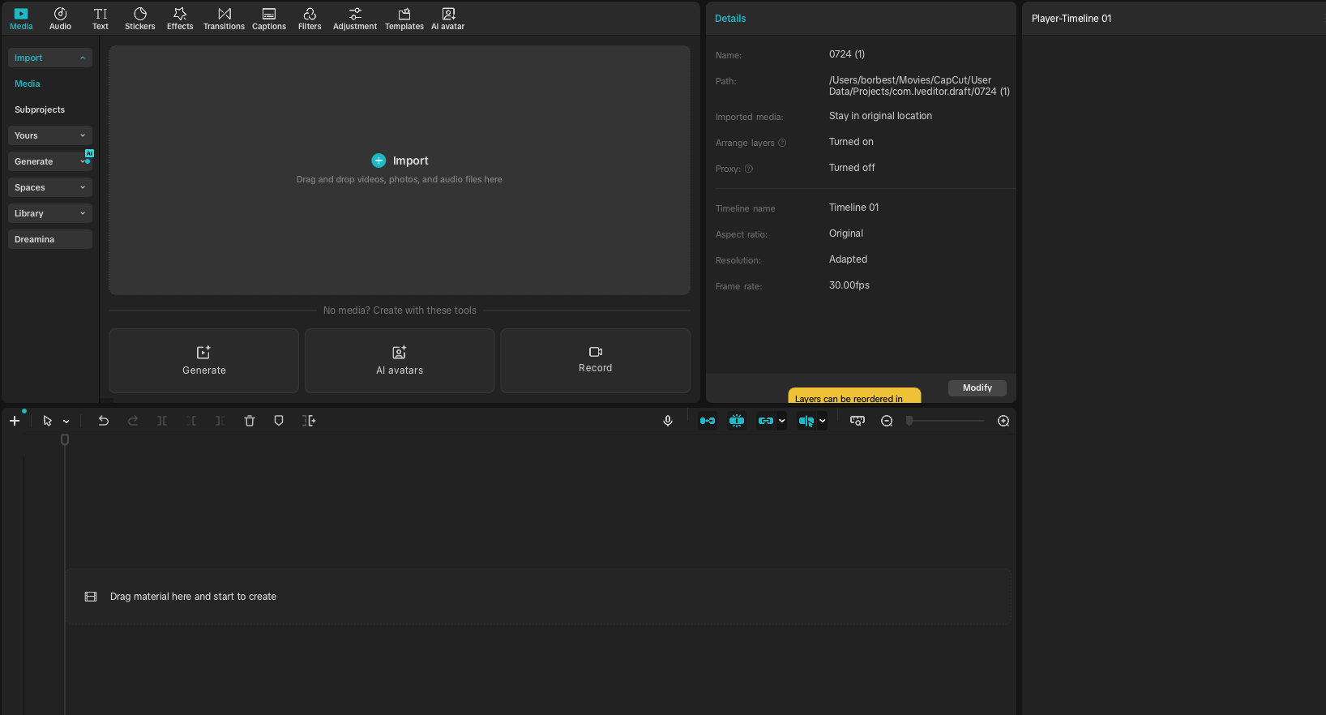Adjust the timeline zoom slider
This screenshot has width=1326, height=715.
[x=945, y=421]
